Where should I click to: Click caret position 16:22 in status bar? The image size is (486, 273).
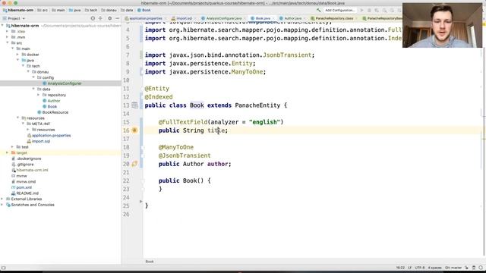400,268
